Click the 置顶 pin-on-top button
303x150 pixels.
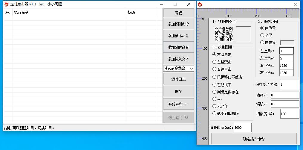coord(178,13)
